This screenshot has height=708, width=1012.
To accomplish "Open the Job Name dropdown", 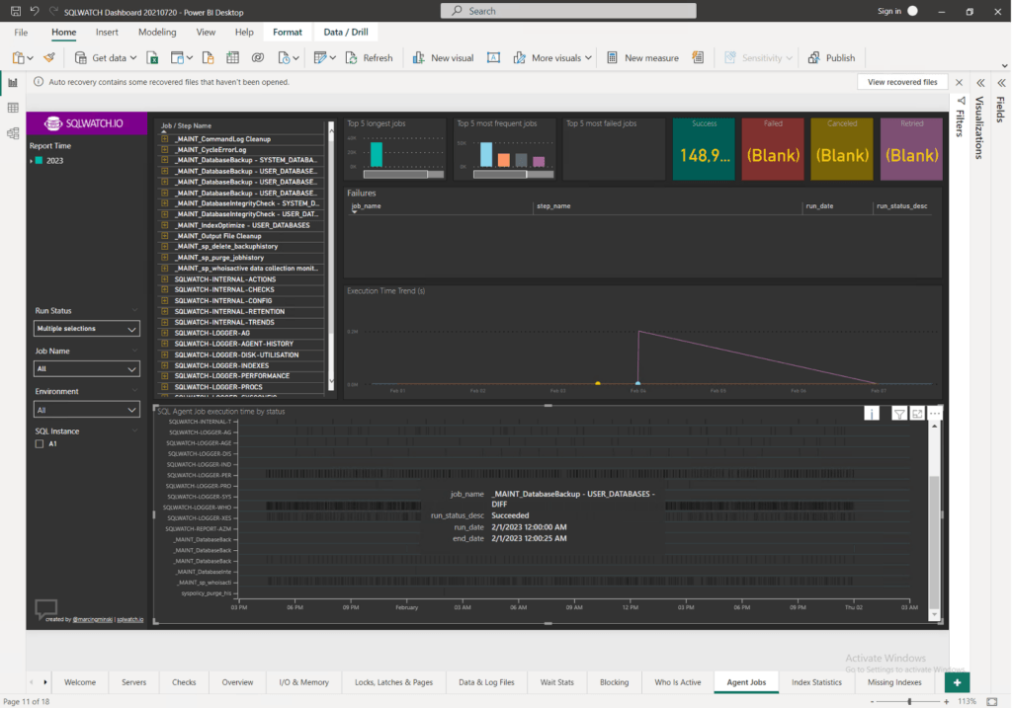I will tap(87, 368).
